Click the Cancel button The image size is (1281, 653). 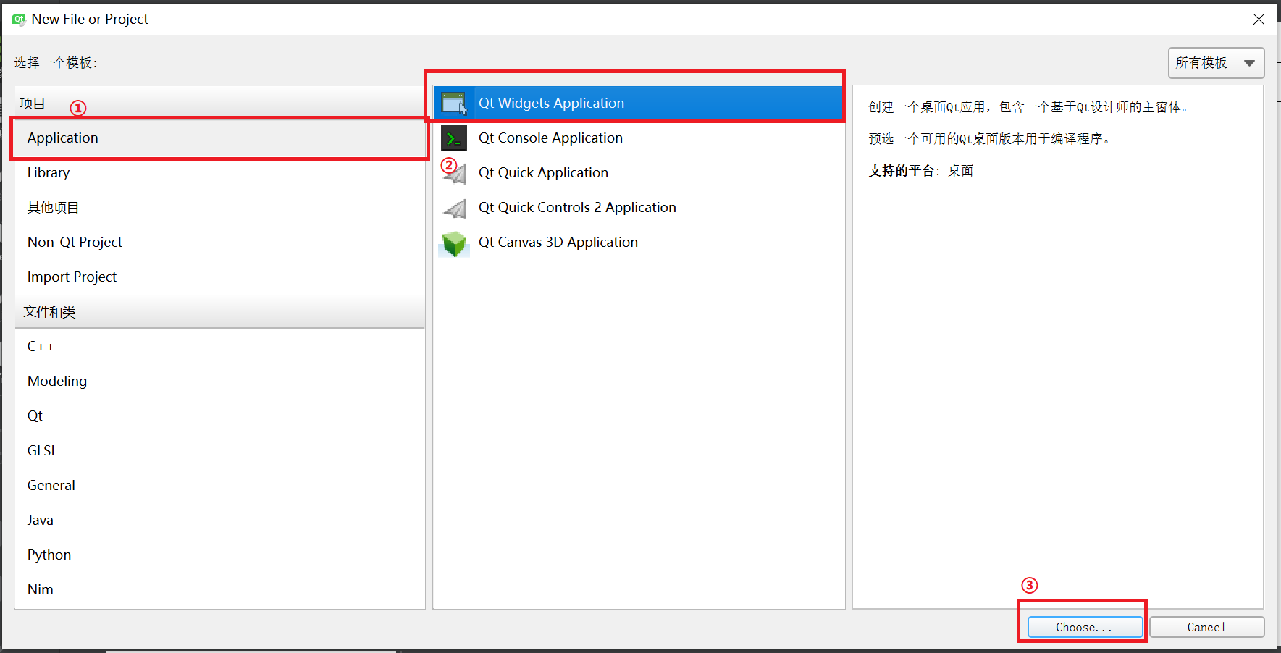coord(1206,627)
